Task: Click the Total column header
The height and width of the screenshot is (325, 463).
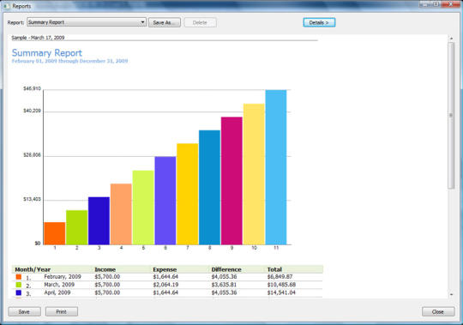Action: (x=274, y=269)
